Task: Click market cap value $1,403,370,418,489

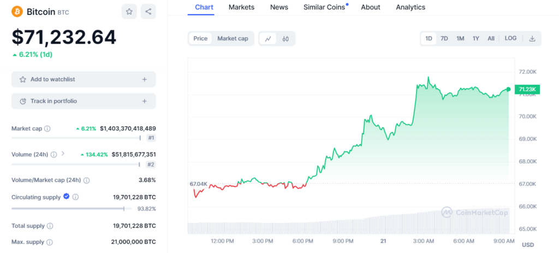Action: tap(128, 128)
